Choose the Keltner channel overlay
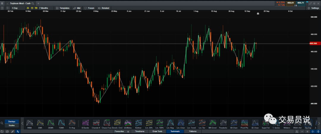321x134 pixels. (x=139, y=124)
